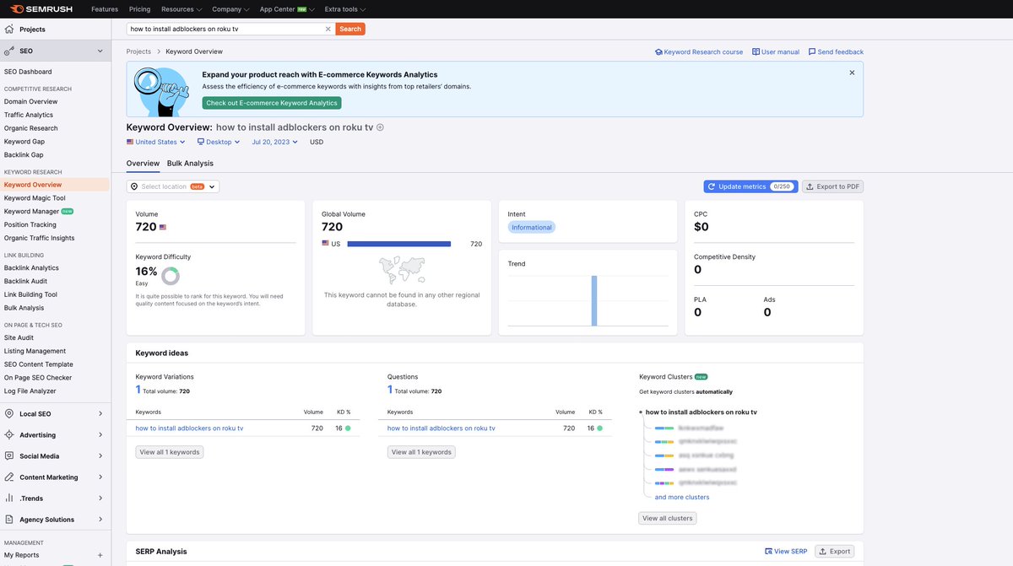
Task: Open the Resources dropdown menu
Action: tap(181, 9)
